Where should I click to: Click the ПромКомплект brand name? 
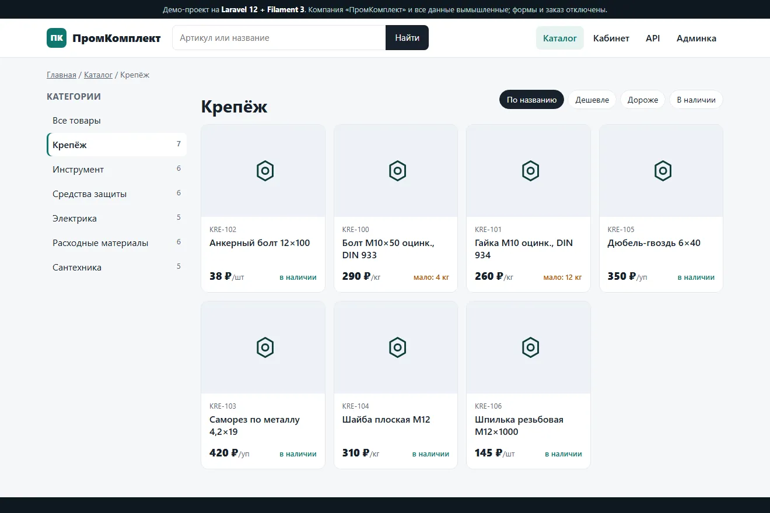[x=117, y=38]
